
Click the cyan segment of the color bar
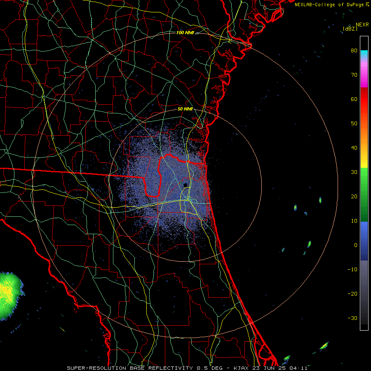click(x=364, y=54)
